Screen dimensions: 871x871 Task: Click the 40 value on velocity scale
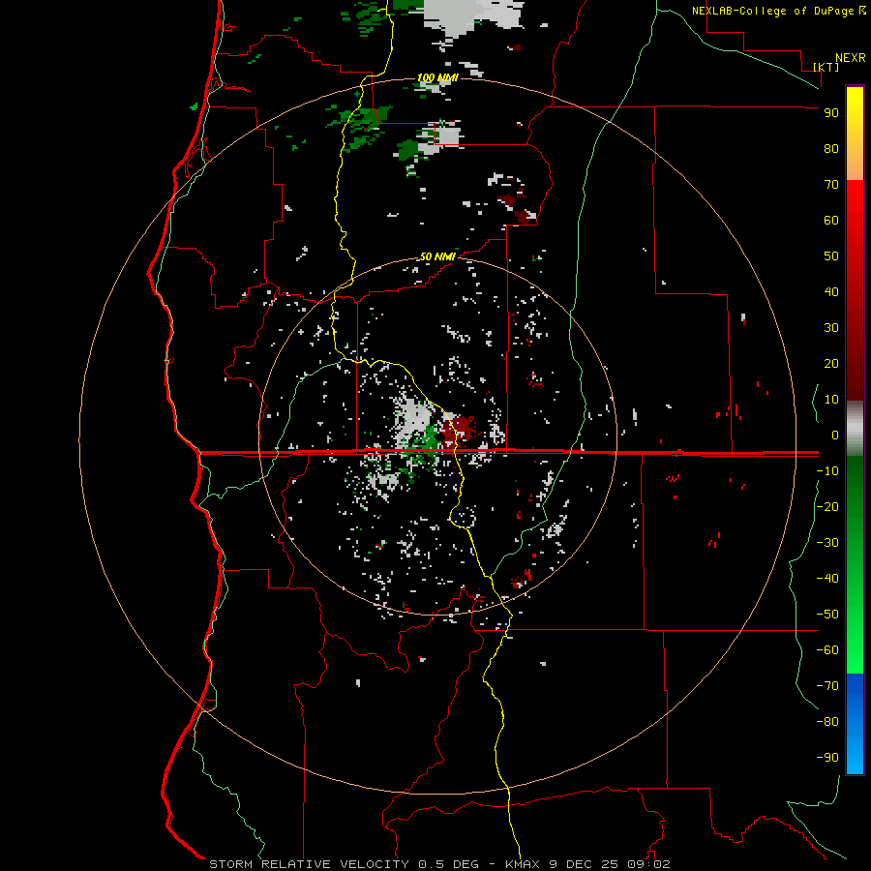[831, 291]
